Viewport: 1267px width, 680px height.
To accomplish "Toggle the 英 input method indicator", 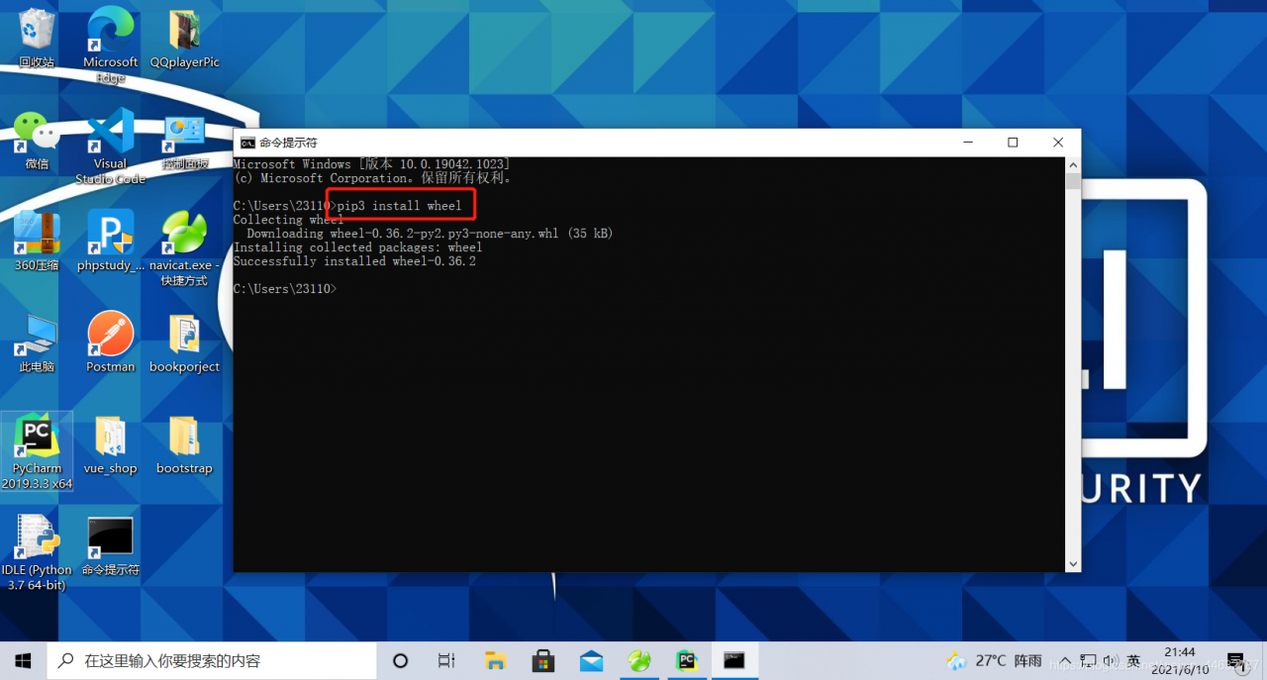I will 1133,660.
